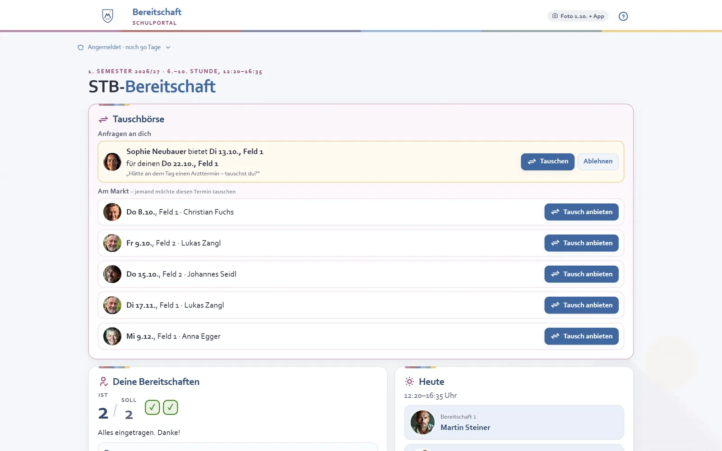The height and width of the screenshot is (451, 722).
Task: Accept Sophie Neubauer's swap with Tauschen
Action: pos(547,161)
